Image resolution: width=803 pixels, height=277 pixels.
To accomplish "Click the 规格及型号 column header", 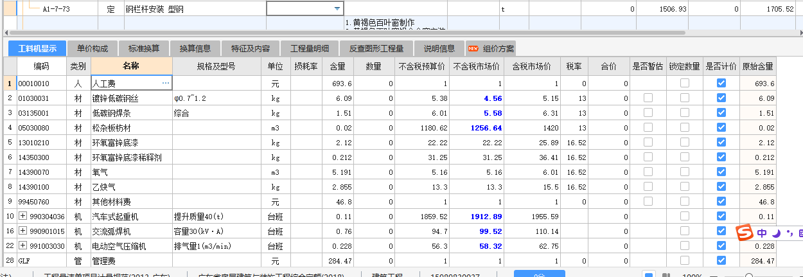I will point(216,66).
